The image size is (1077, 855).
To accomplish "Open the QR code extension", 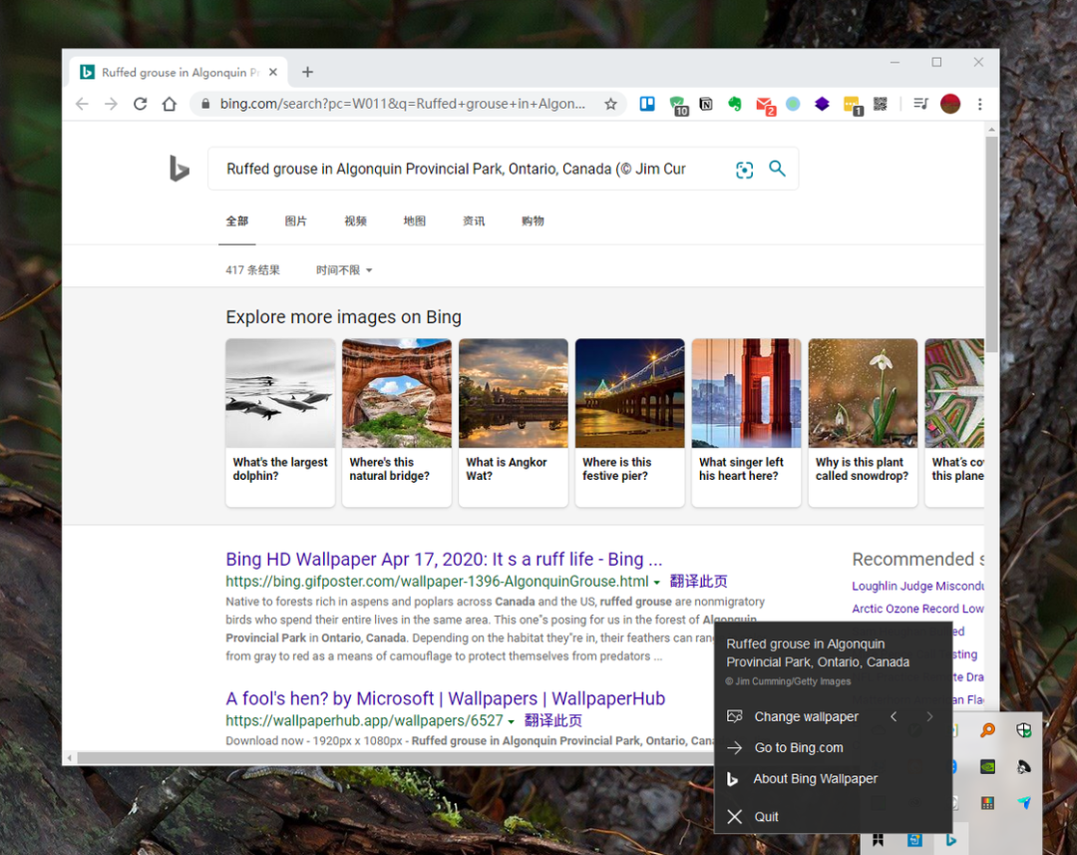I will (881, 104).
